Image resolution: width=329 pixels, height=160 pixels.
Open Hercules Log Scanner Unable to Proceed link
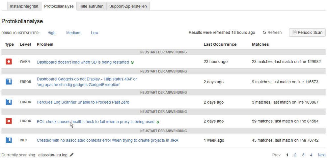(83, 102)
